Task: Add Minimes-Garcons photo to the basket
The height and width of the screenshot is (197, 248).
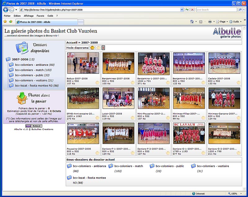Action: (238, 118)
